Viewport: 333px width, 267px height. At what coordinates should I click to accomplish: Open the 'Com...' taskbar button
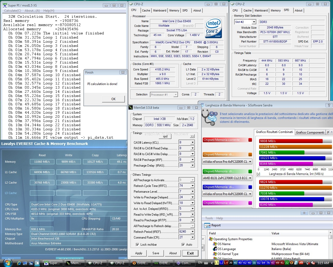pos(184,263)
